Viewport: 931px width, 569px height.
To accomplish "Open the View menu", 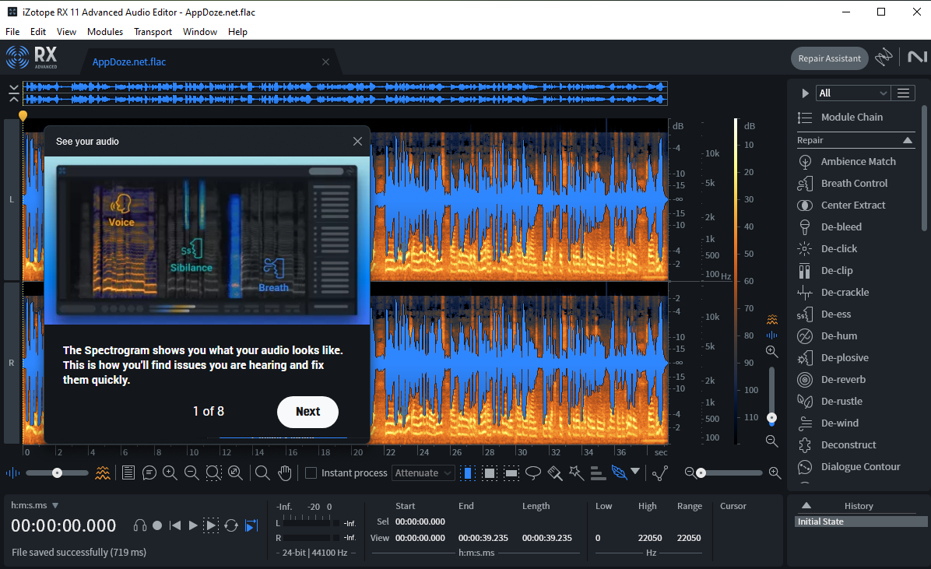I will pyautogui.click(x=66, y=31).
